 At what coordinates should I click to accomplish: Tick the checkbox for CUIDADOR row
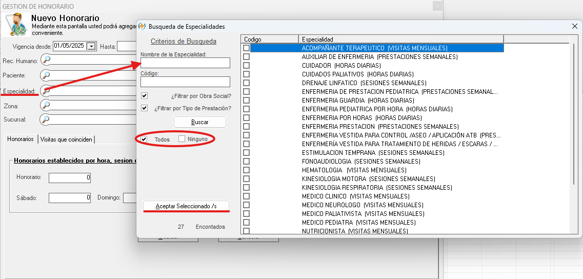click(x=246, y=66)
